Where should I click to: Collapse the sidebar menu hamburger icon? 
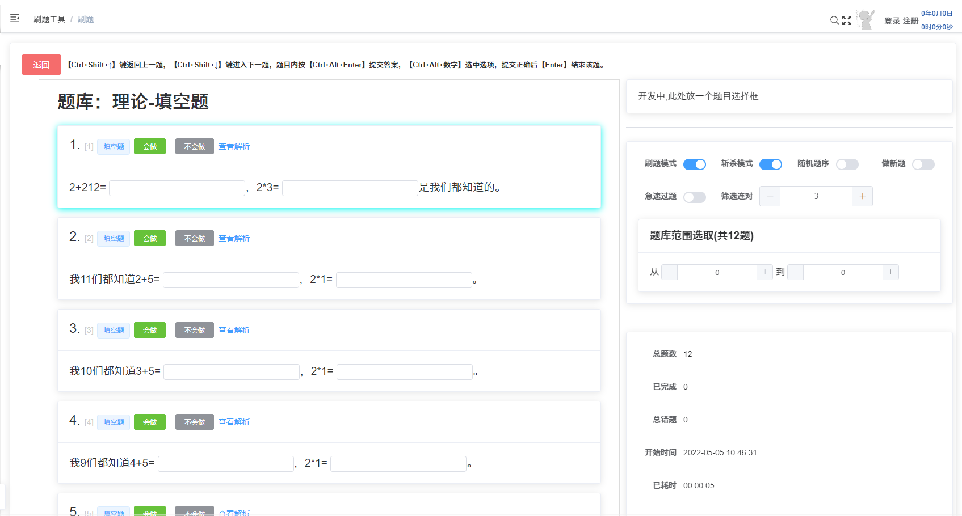pyautogui.click(x=15, y=19)
